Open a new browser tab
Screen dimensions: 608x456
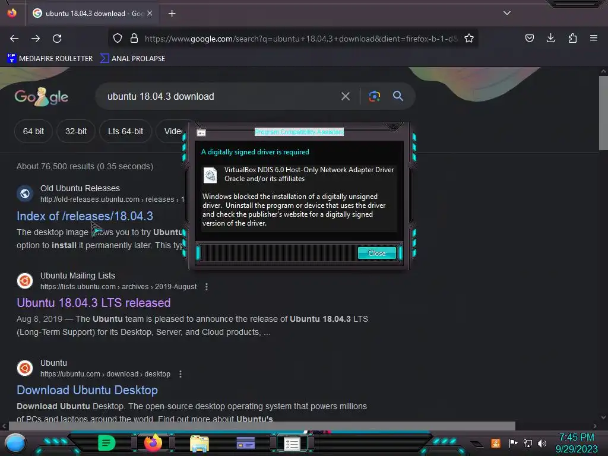coord(172,14)
